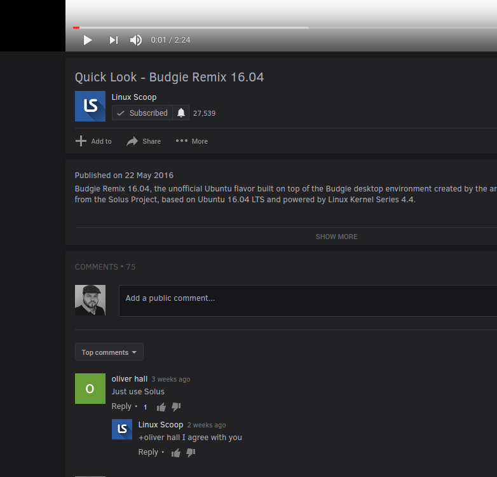Toggle the notification bell
This screenshot has width=497, height=477.
coord(181,113)
